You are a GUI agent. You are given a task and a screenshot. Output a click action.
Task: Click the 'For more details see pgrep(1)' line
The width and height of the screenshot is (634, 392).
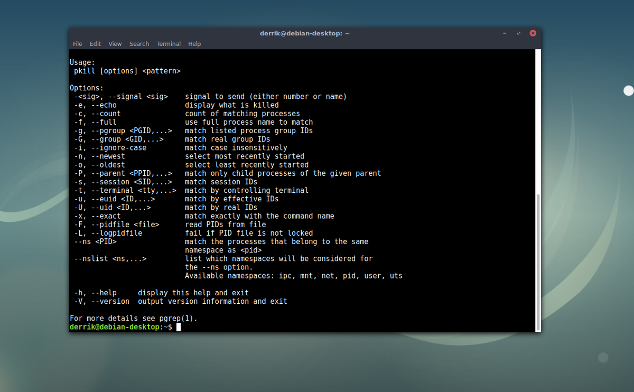click(134, 318)
